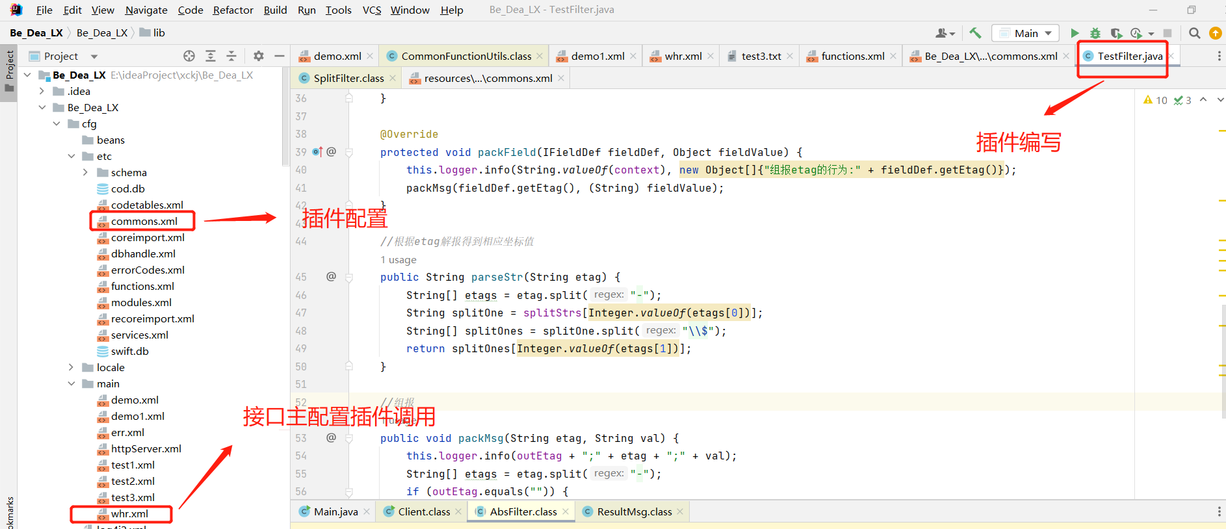The width and height of the screenshot is (1226, 529).
Task: Select httpServer.xml in project tree
Action: 146,449
